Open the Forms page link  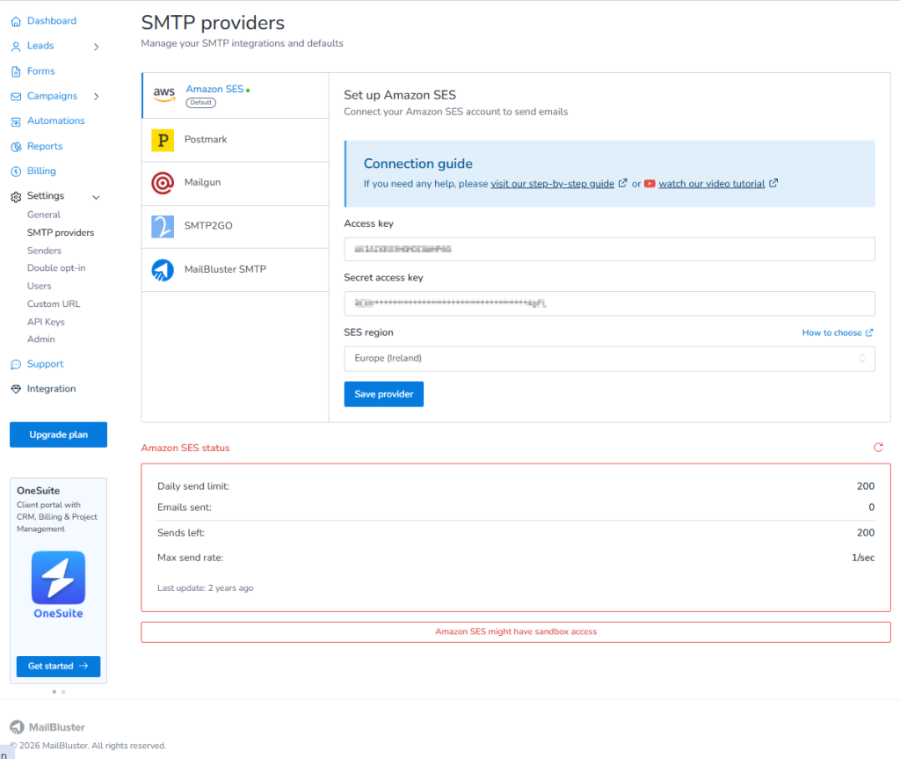pyautogui.click(x=40, y=71)
